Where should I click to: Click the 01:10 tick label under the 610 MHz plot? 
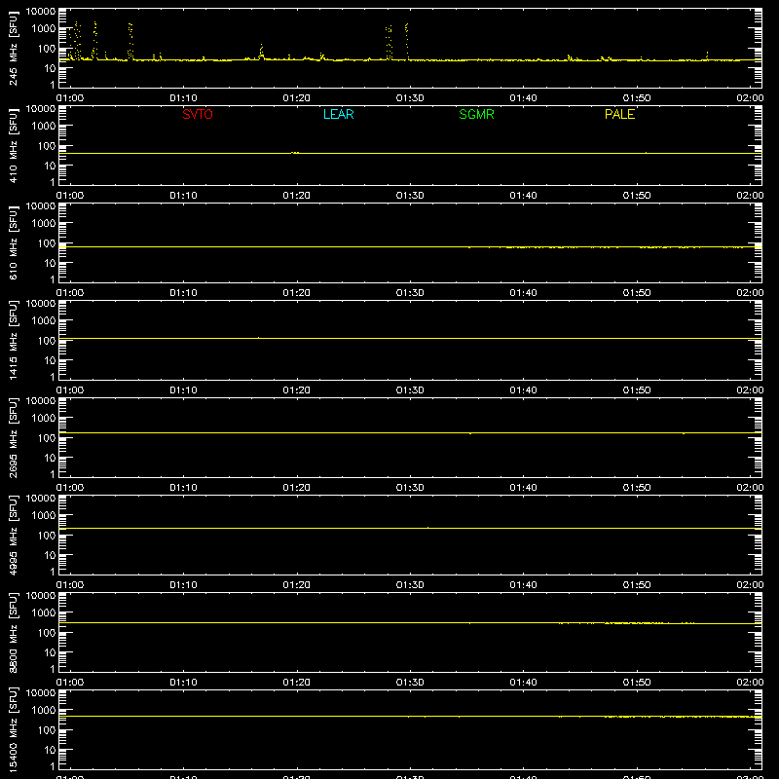coord(183,293)
